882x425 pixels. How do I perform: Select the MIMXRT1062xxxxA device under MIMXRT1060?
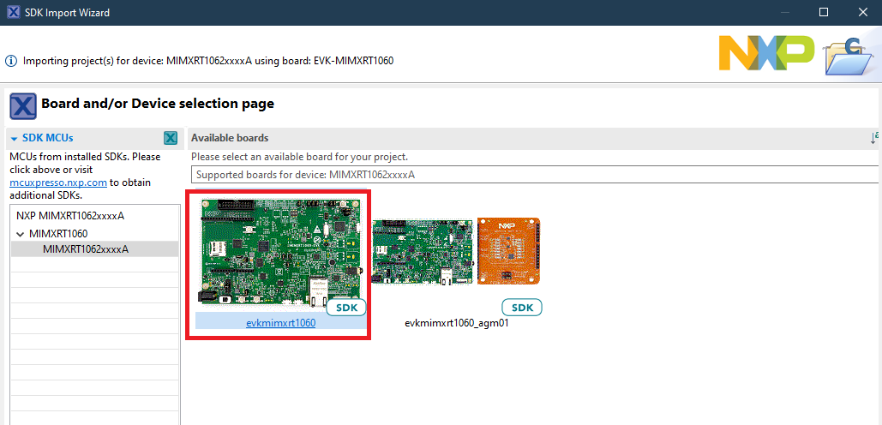click(x=86, y=249)
